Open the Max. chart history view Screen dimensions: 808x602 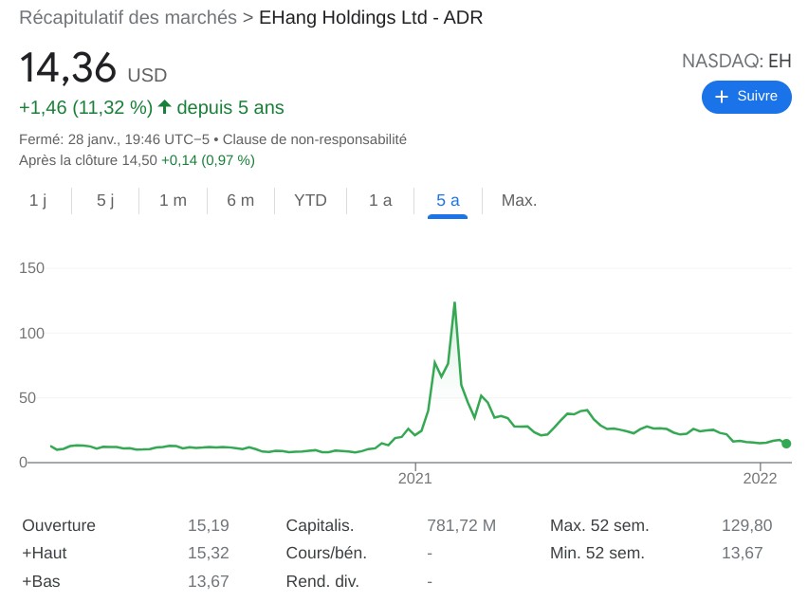[518, 200]
